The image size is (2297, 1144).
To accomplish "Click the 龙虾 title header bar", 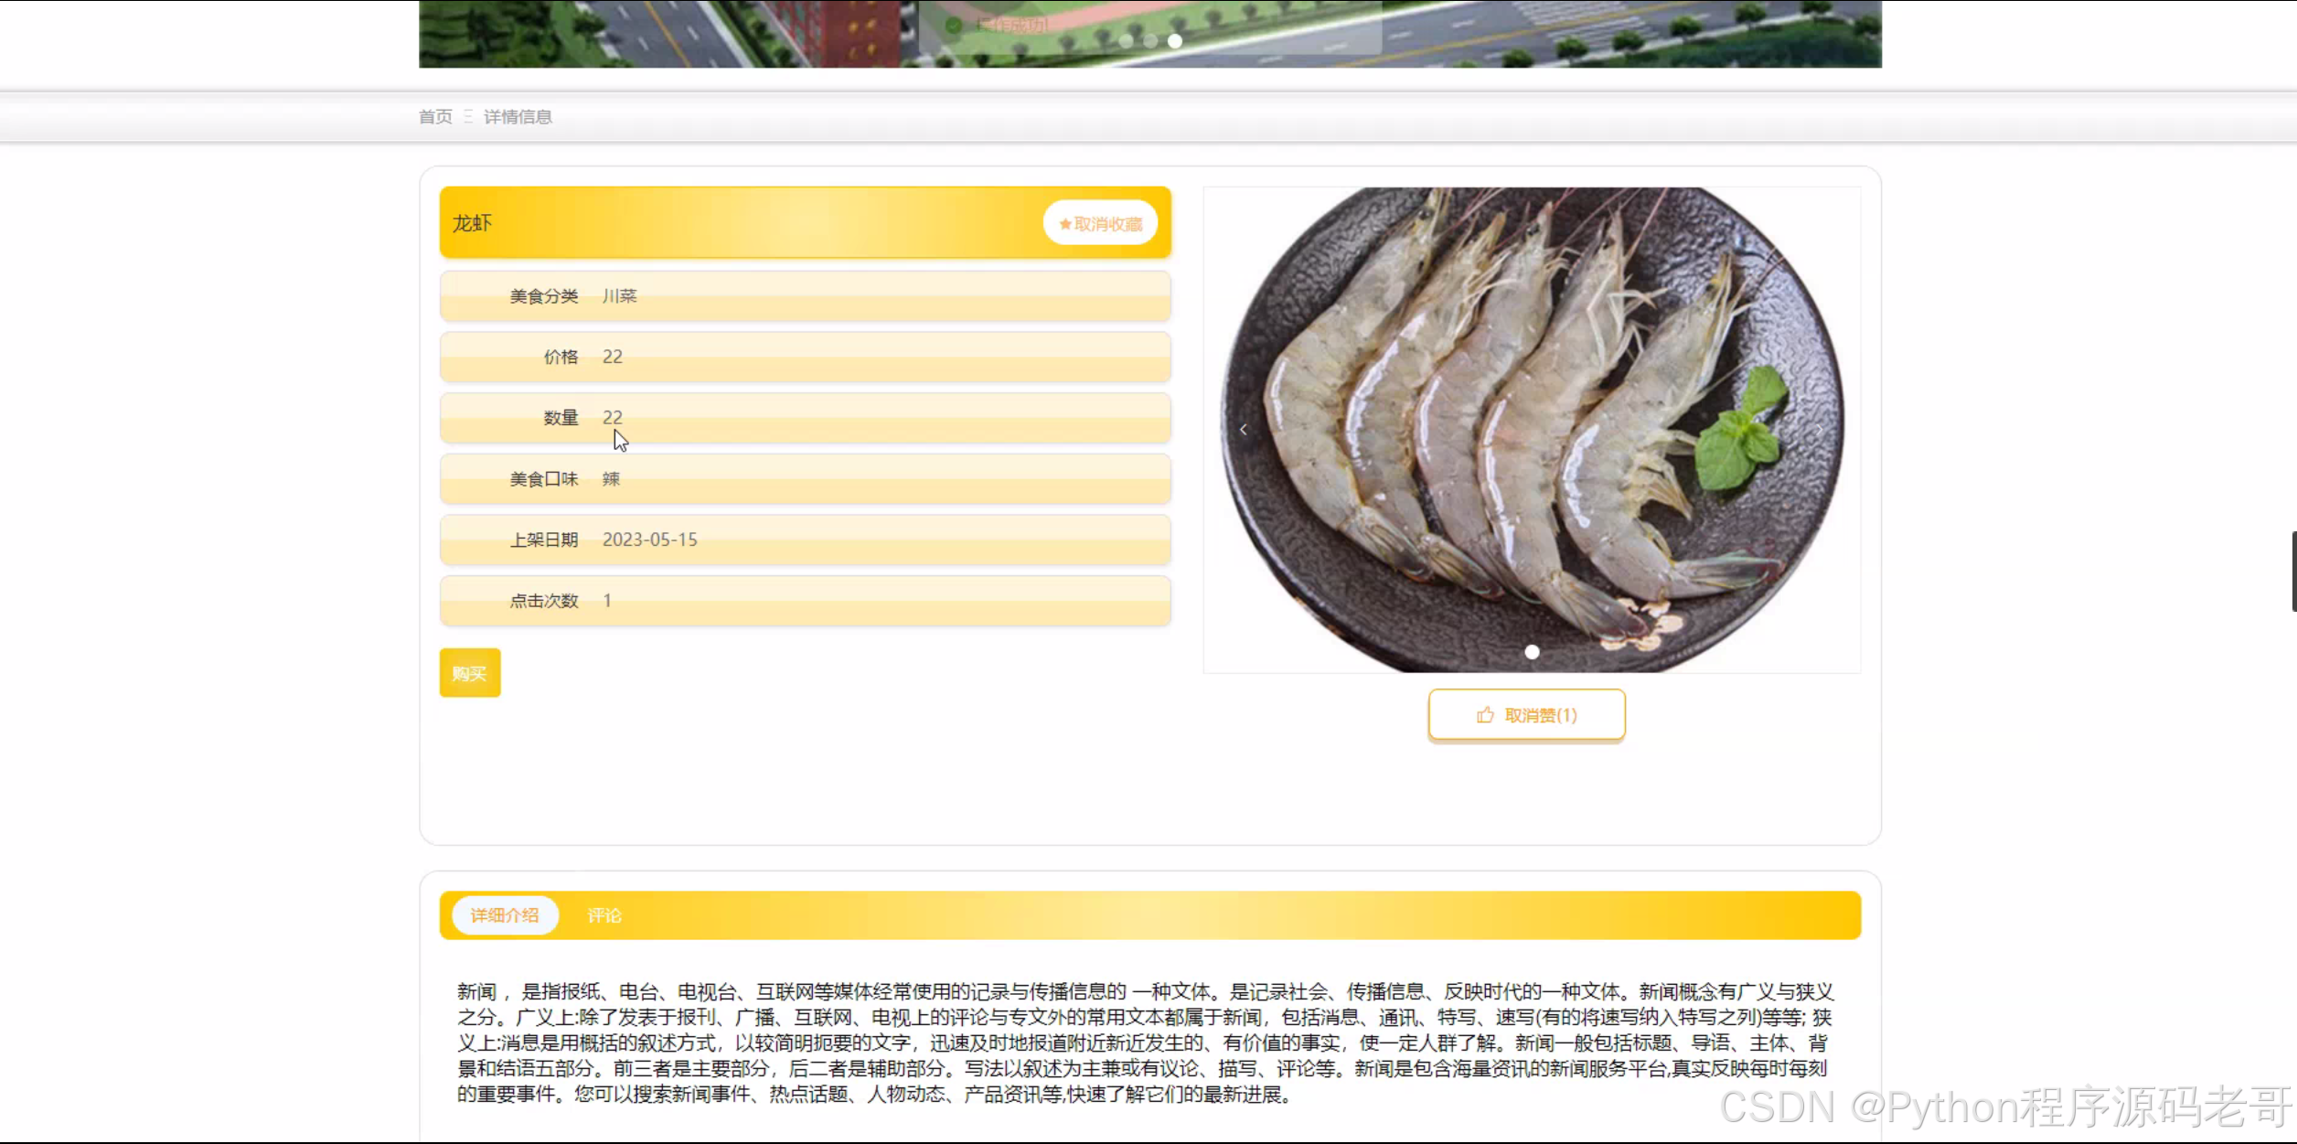I will tap(732, 223).
